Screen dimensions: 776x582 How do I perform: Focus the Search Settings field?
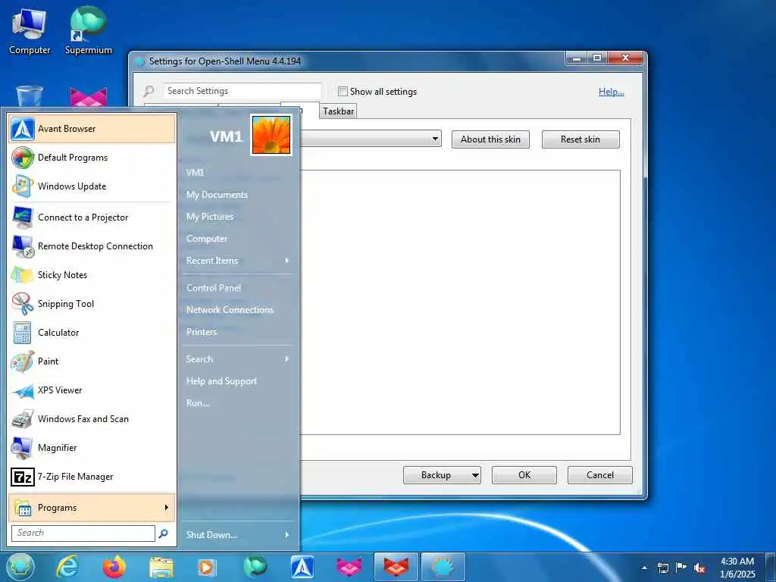[x=242, y=91]
